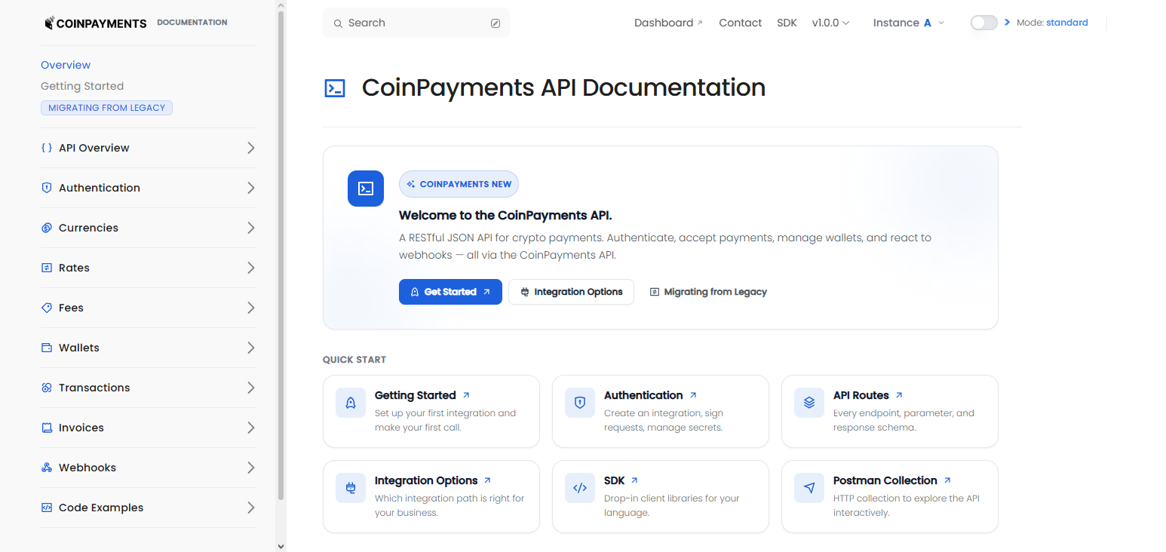The width and height of the screenshot is (1166, 552).
Task: Open the Instance A dropdown
Action: pyautogui.click(x=909, y=23)
